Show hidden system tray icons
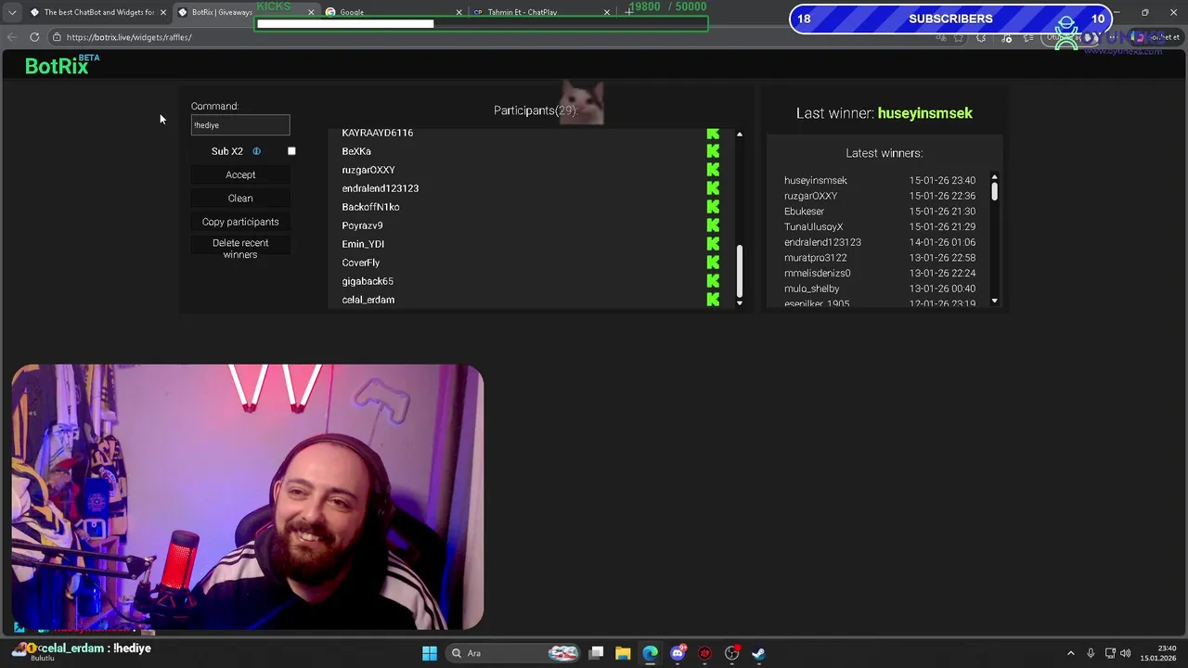 pos(1070,653)
